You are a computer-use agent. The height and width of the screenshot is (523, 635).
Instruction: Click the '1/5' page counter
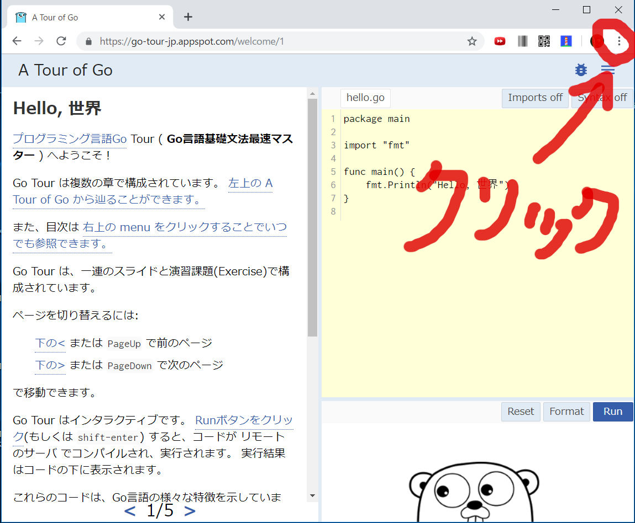160,511
